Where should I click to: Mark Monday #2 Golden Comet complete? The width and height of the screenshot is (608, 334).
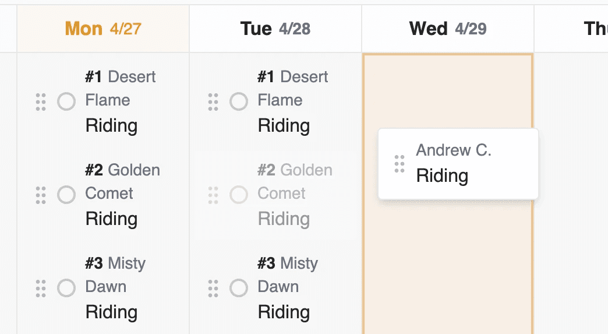tap(66, 195)
